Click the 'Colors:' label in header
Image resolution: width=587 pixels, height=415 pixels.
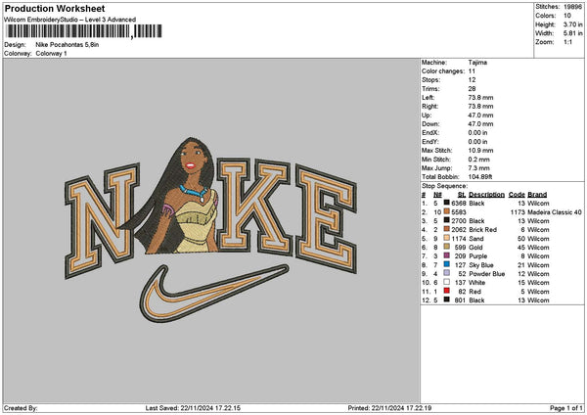point(546,16)
